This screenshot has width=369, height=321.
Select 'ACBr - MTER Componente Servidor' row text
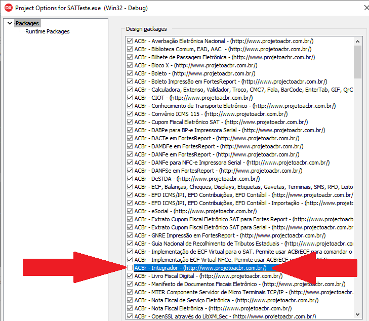point(244,292)
